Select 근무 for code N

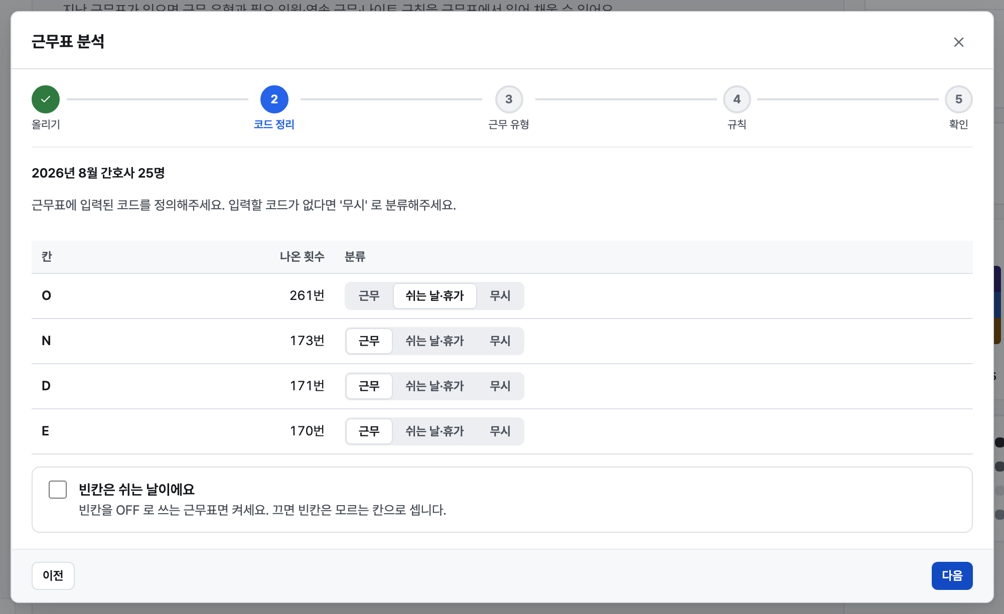369,341
